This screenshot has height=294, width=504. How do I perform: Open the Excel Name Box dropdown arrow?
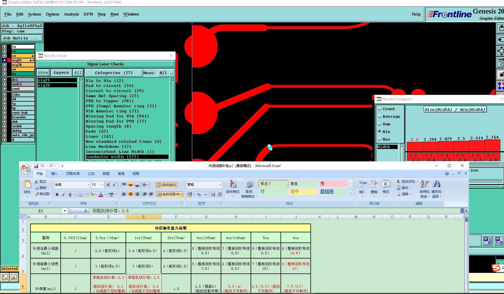point(65,211)
